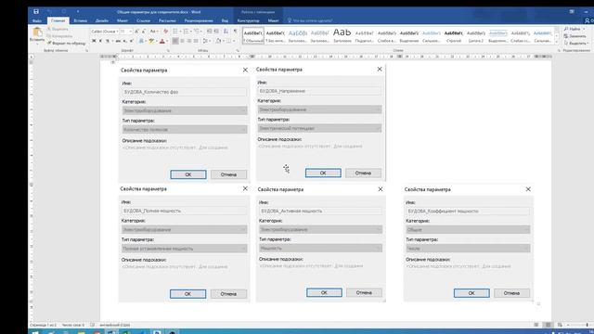Apply superscript formatting

132,41
